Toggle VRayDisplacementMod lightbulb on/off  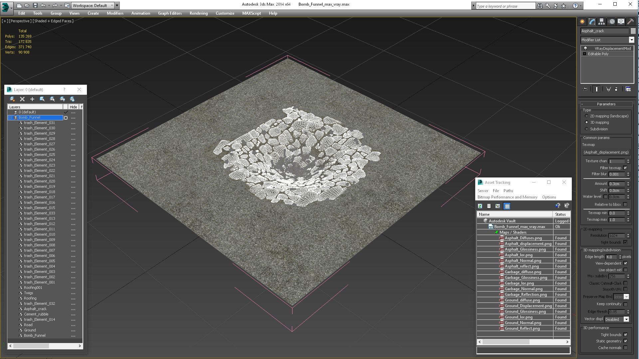pyautogui.click(x=585, y=49)
